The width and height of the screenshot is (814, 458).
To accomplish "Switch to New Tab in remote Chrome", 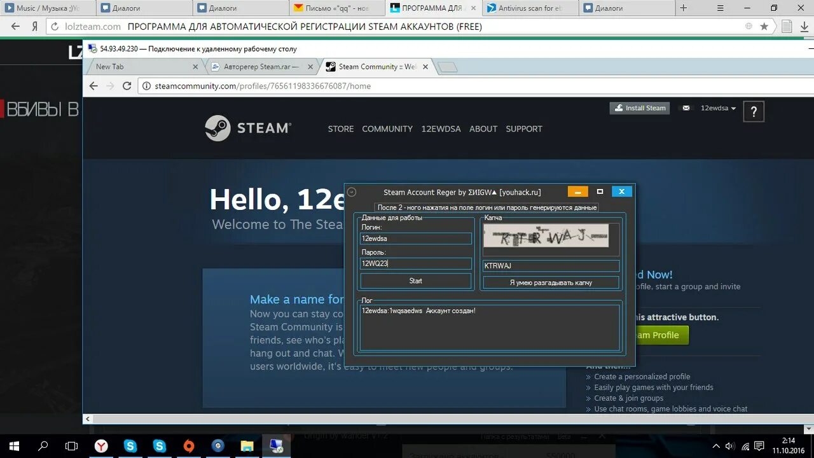I will [145, 66].
